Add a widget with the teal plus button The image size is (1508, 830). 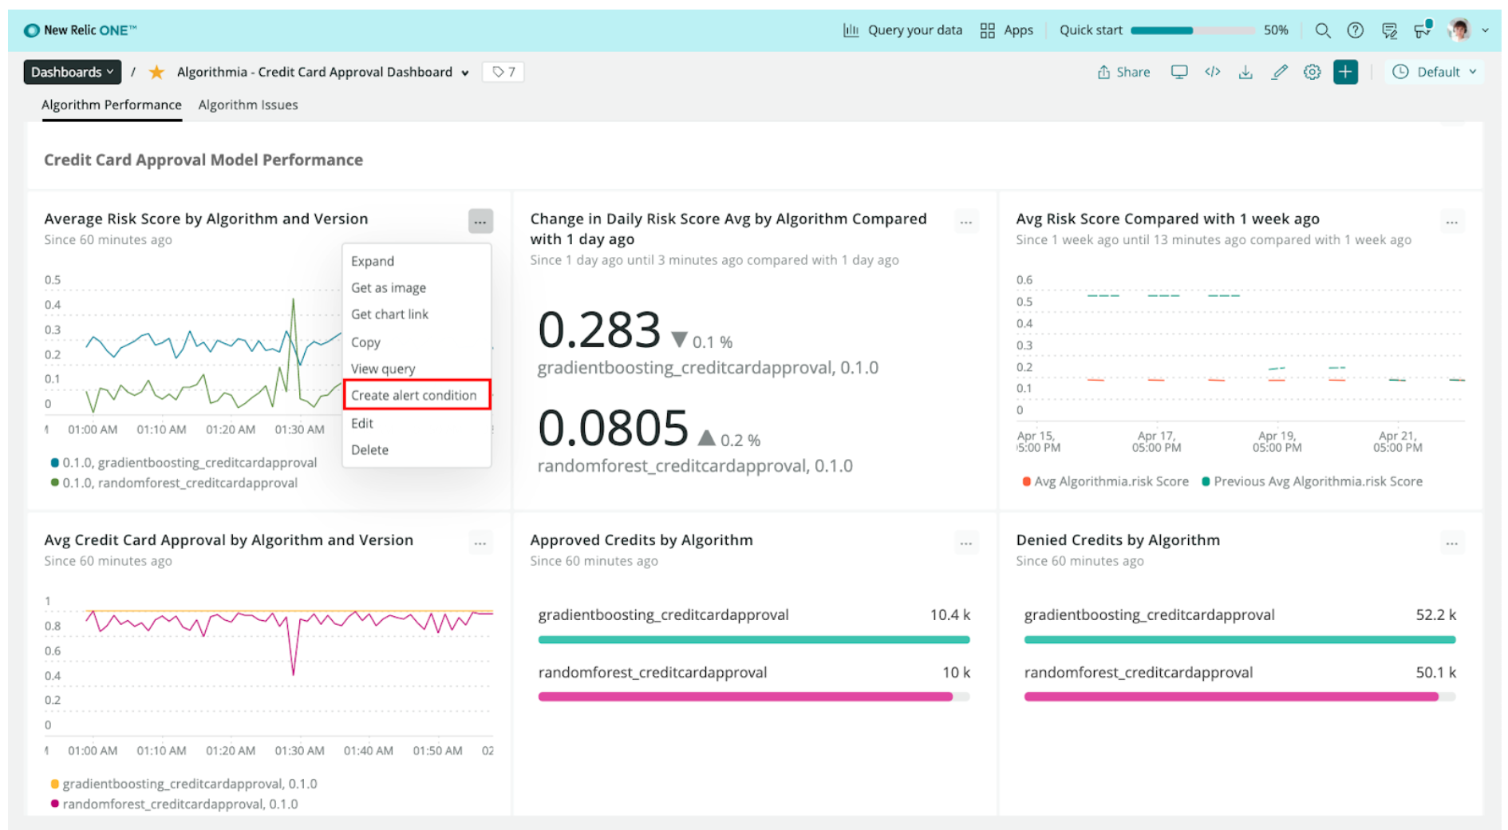pyautogui.click(x=1345, y=72)
